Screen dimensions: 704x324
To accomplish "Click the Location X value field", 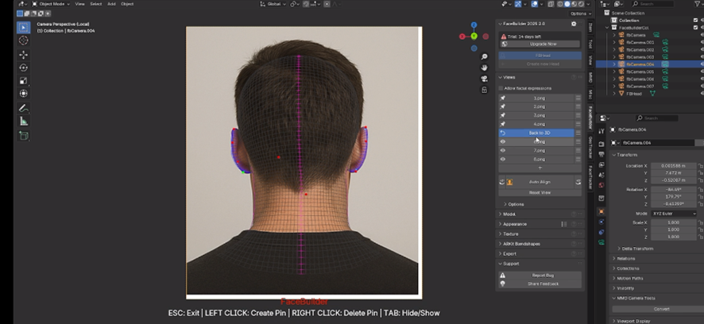I will 672,164.
